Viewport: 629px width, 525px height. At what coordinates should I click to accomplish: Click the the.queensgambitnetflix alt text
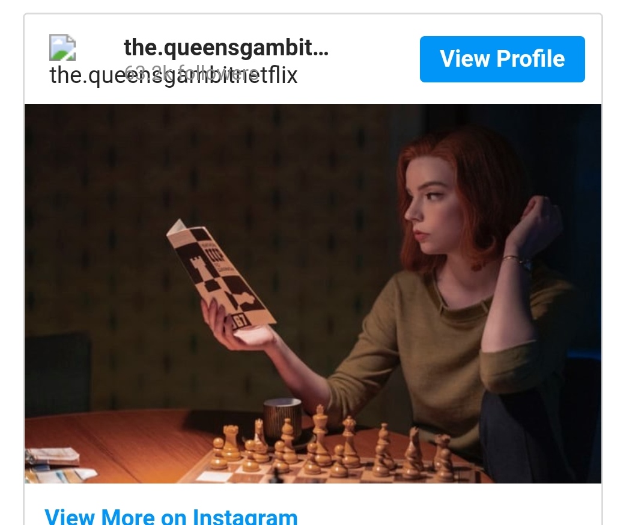[x=173, y=75]
